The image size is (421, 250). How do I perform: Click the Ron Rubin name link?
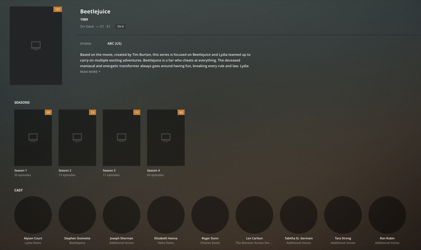click(387, 238)
